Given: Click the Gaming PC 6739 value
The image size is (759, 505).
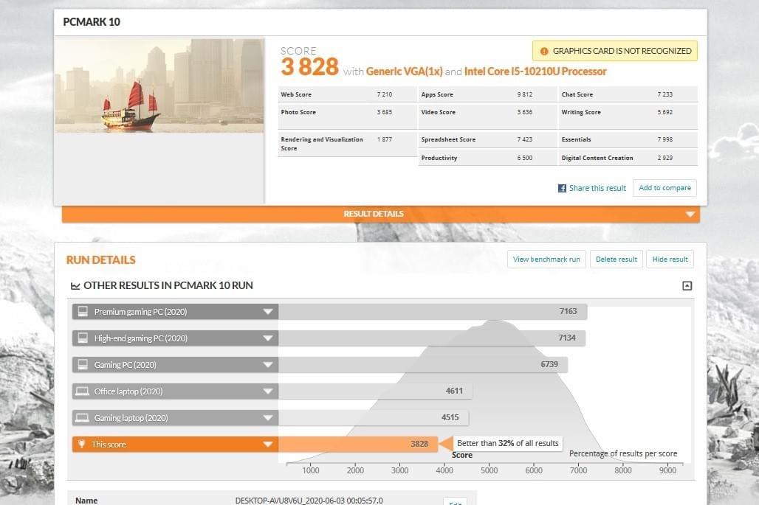Looking at the screenshot, I should [x=549, y=364].
